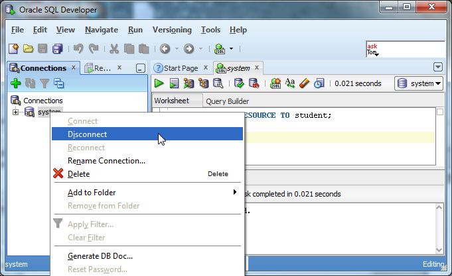The image size is (452, 276).
Task: Click the Forward navigation button
Action: pyautogui.click(x=188, y=49)
